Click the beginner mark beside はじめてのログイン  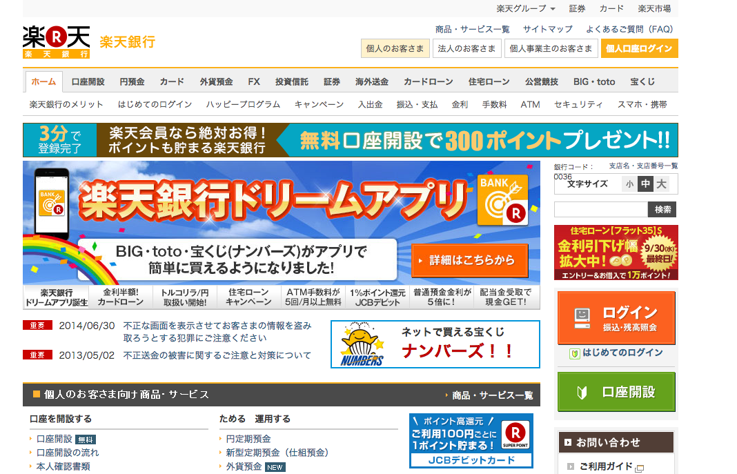point(574,354)
